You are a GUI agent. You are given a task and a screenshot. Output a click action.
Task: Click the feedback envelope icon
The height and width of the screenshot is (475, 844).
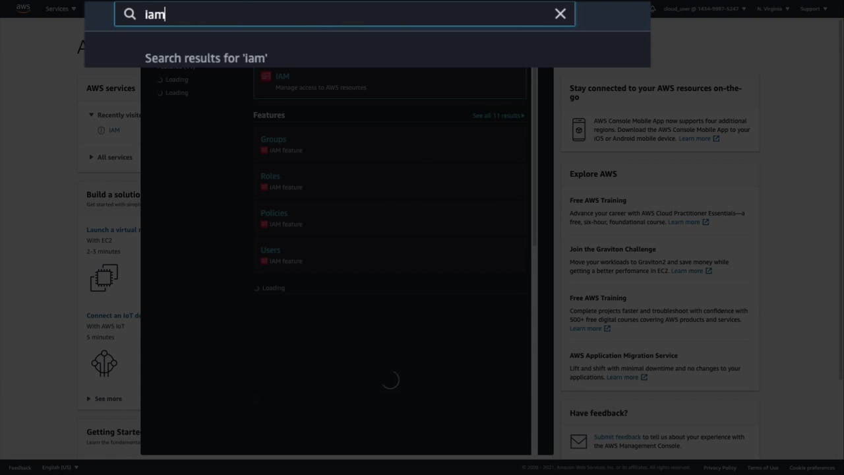578,441
